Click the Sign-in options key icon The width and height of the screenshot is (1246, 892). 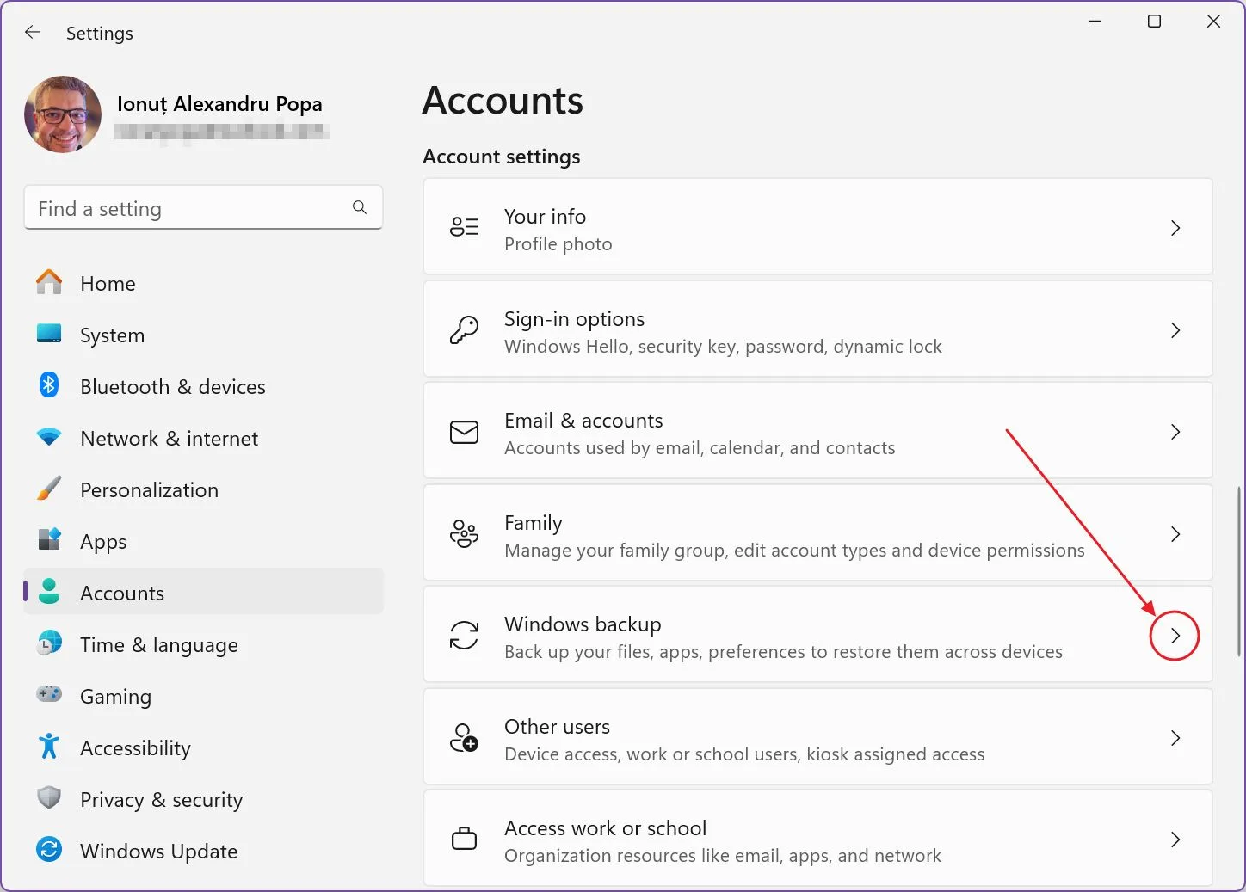[x=464, y=329]
